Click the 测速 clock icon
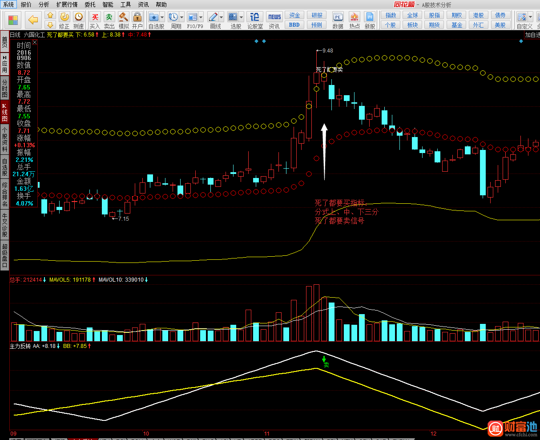Screen dimensions: 540x440 coord(79,17)
